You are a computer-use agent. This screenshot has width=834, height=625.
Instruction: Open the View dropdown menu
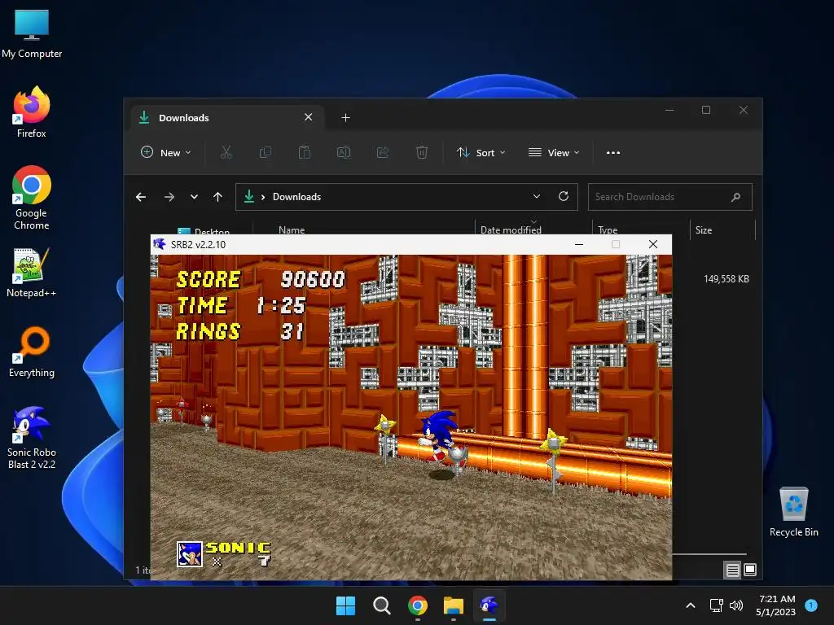tap(553, 152)
